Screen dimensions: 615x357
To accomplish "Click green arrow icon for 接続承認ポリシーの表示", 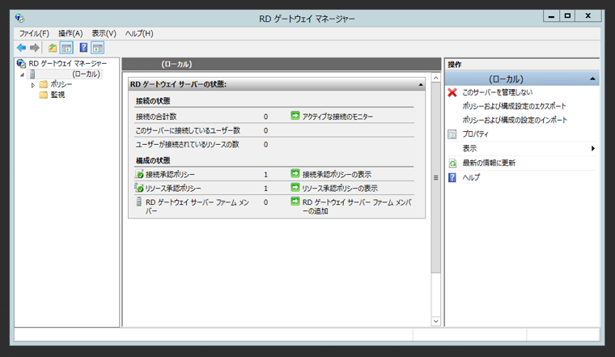I will coord(295,173).
